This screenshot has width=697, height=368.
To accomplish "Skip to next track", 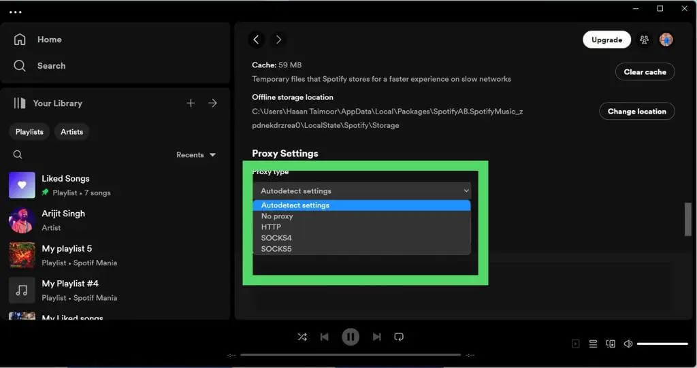I will pyautogui.click(x=376, y=337).
